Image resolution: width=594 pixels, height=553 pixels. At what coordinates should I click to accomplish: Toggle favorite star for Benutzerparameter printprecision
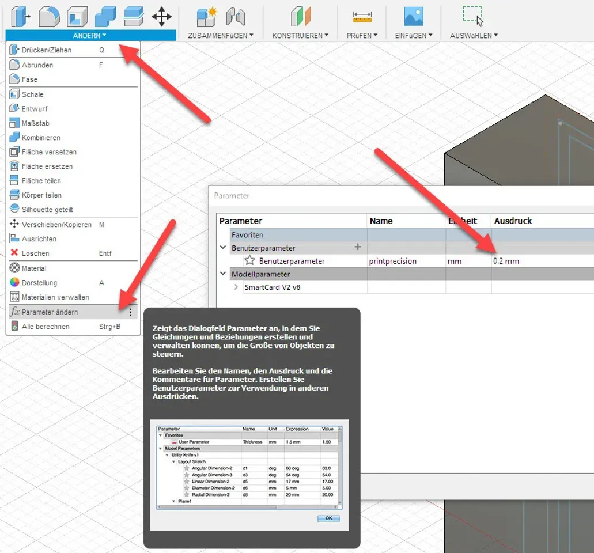click(249, 261)
